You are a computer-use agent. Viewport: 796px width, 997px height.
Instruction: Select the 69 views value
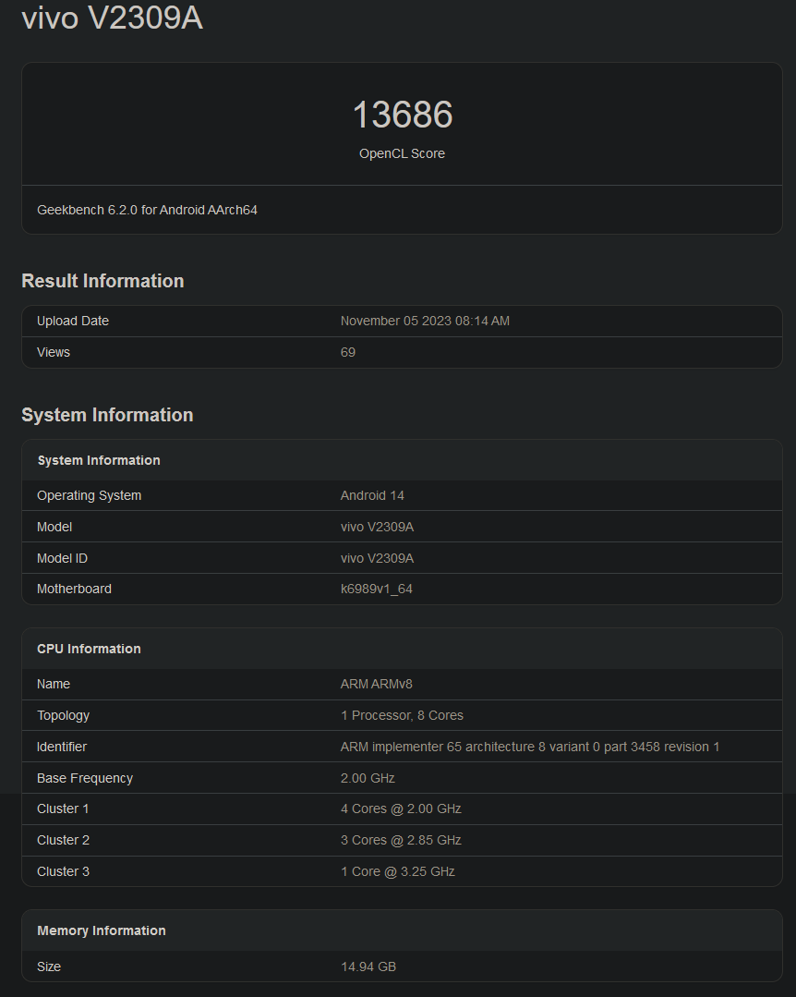click(348, 352)
